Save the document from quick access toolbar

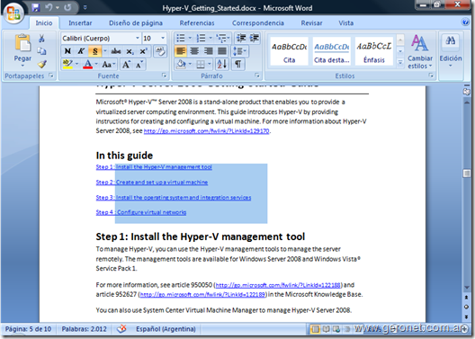(36, 7)
